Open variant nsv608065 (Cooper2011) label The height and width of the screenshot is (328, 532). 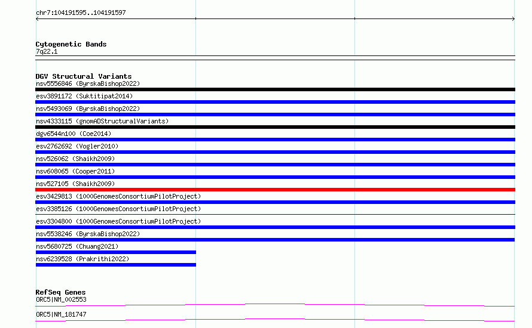[75, 171]
